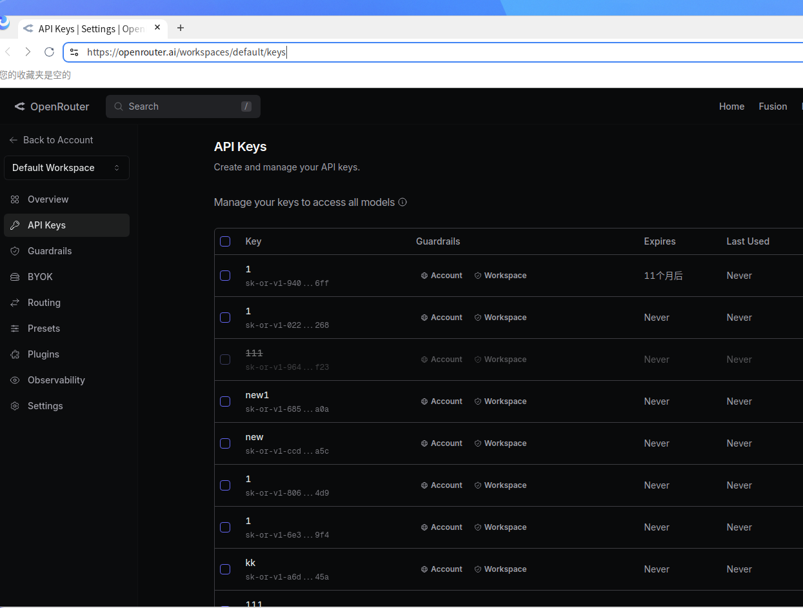Click the Guardrails column header
The height and width of the screenshot is (608, 803).
click(x=438, y=241)
